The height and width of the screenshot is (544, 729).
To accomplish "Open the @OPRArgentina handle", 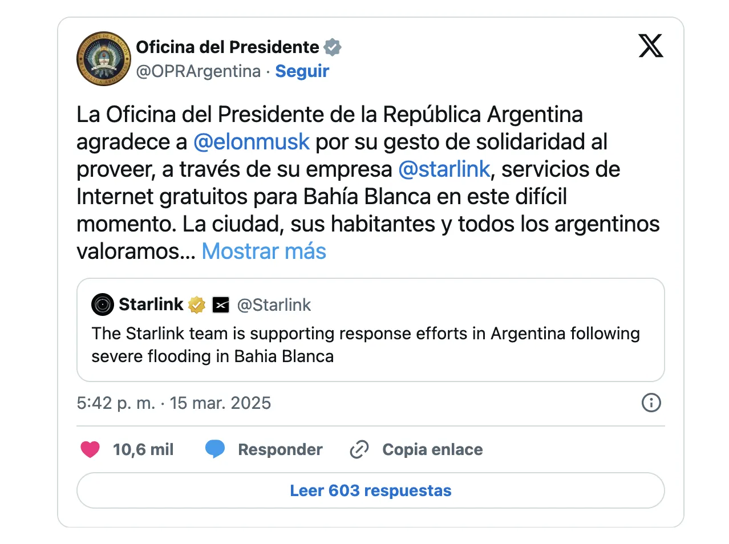I will pos(198,71).
